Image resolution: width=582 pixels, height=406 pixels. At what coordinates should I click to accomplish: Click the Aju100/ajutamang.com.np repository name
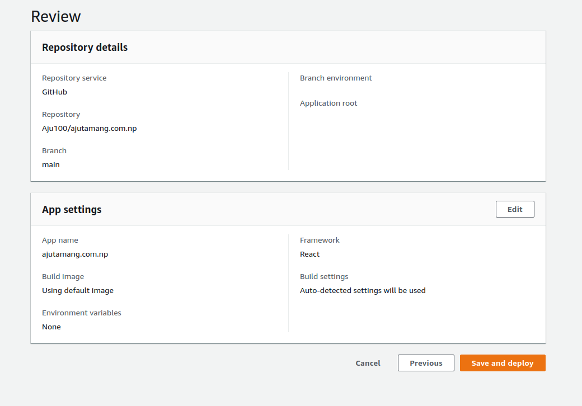point(90,128)
